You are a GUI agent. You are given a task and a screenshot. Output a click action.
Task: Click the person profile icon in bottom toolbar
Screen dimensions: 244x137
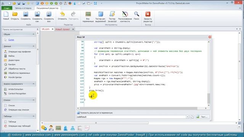(x=51, y=128)
